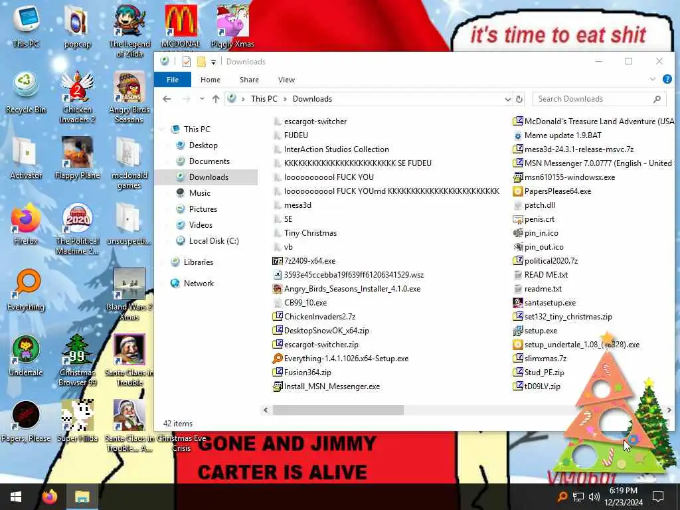Select santasetup.exe file
This screenshot has width=680, height=510.
point(550,303)
